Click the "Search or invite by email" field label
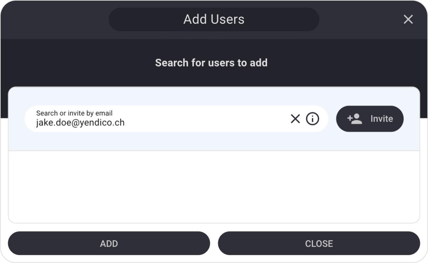The image size is (428, 263). (74, 113)
